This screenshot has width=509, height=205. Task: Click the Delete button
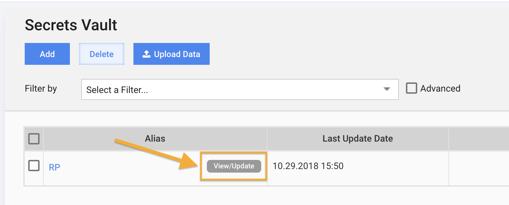tap(102, 54)
